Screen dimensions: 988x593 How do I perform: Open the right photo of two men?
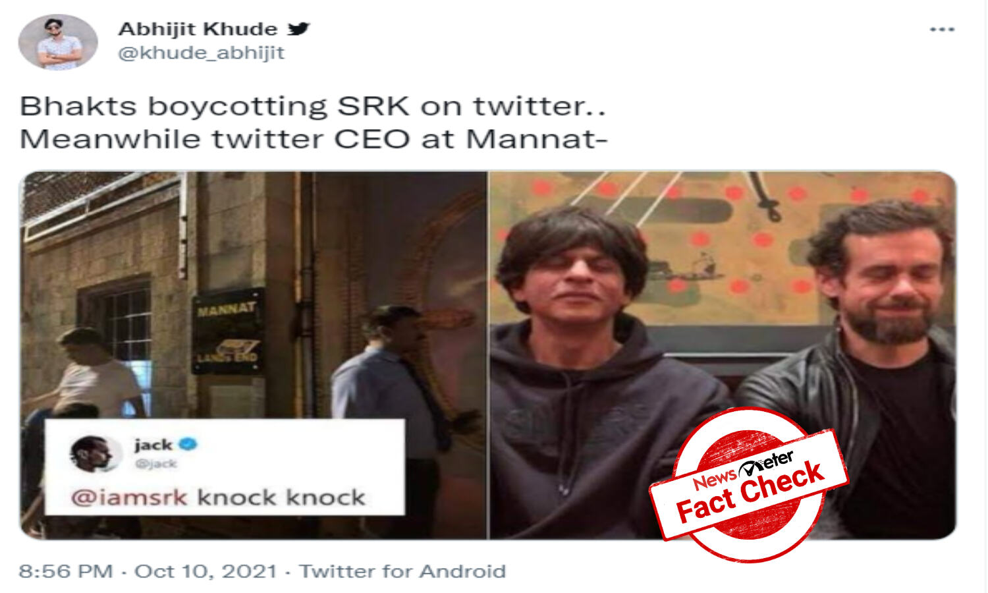[723, 355]
